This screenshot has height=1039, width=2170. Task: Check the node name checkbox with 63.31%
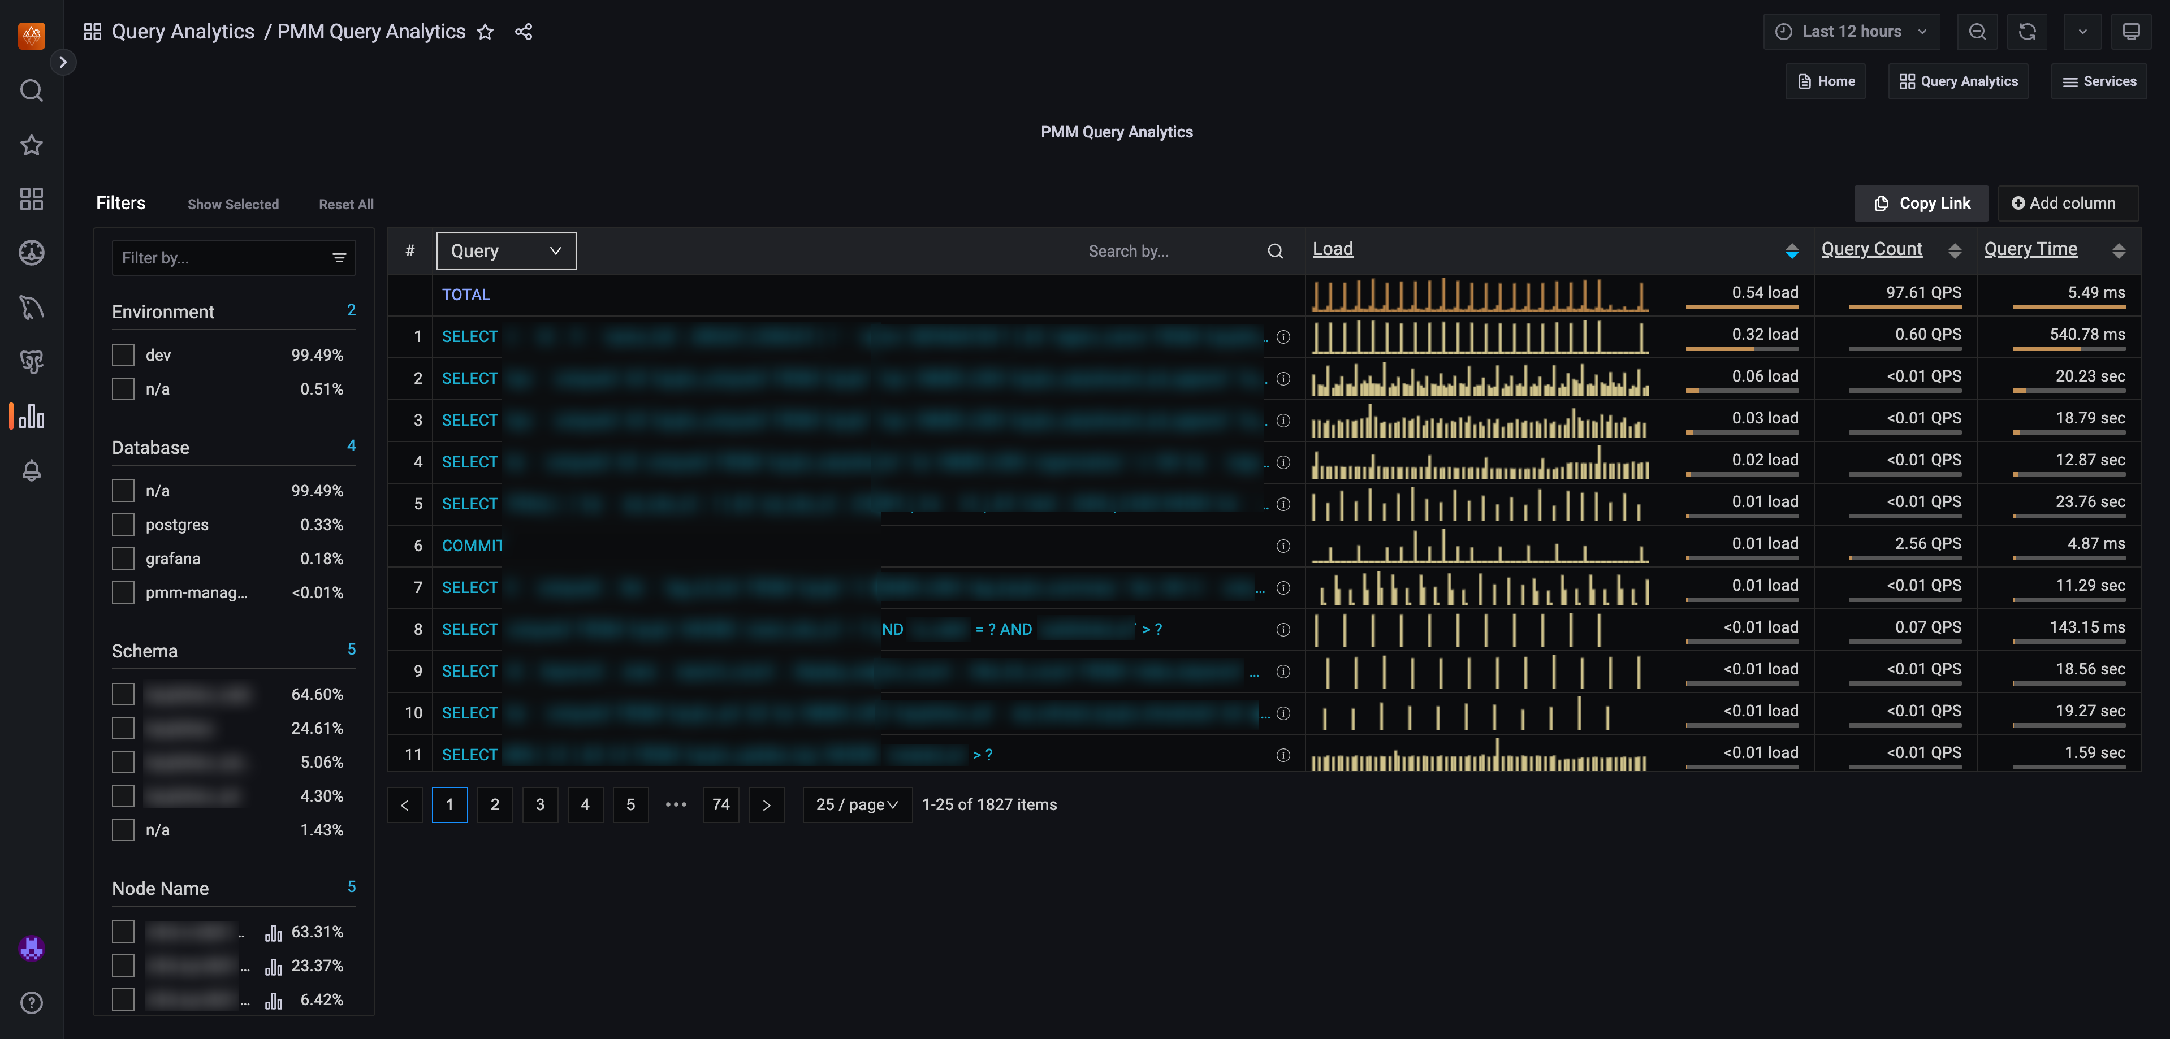tap(123, 932)
